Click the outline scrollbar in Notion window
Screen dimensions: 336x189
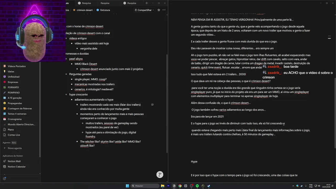pos(167,103)
